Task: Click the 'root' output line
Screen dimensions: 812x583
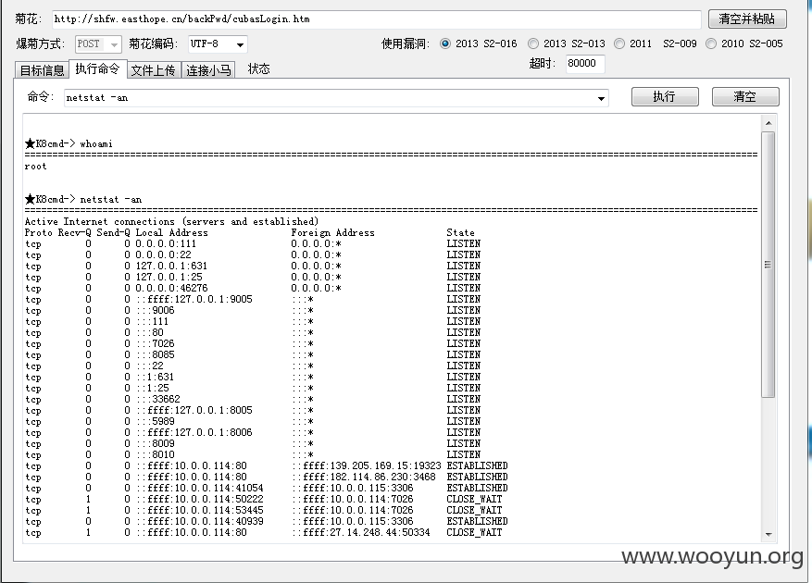Action: (x=36, y=167)
